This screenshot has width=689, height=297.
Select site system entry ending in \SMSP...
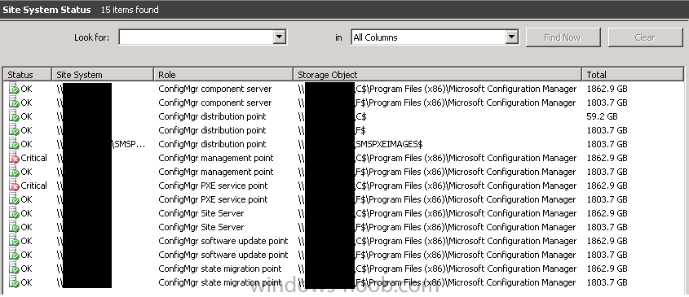pos(100,144)
